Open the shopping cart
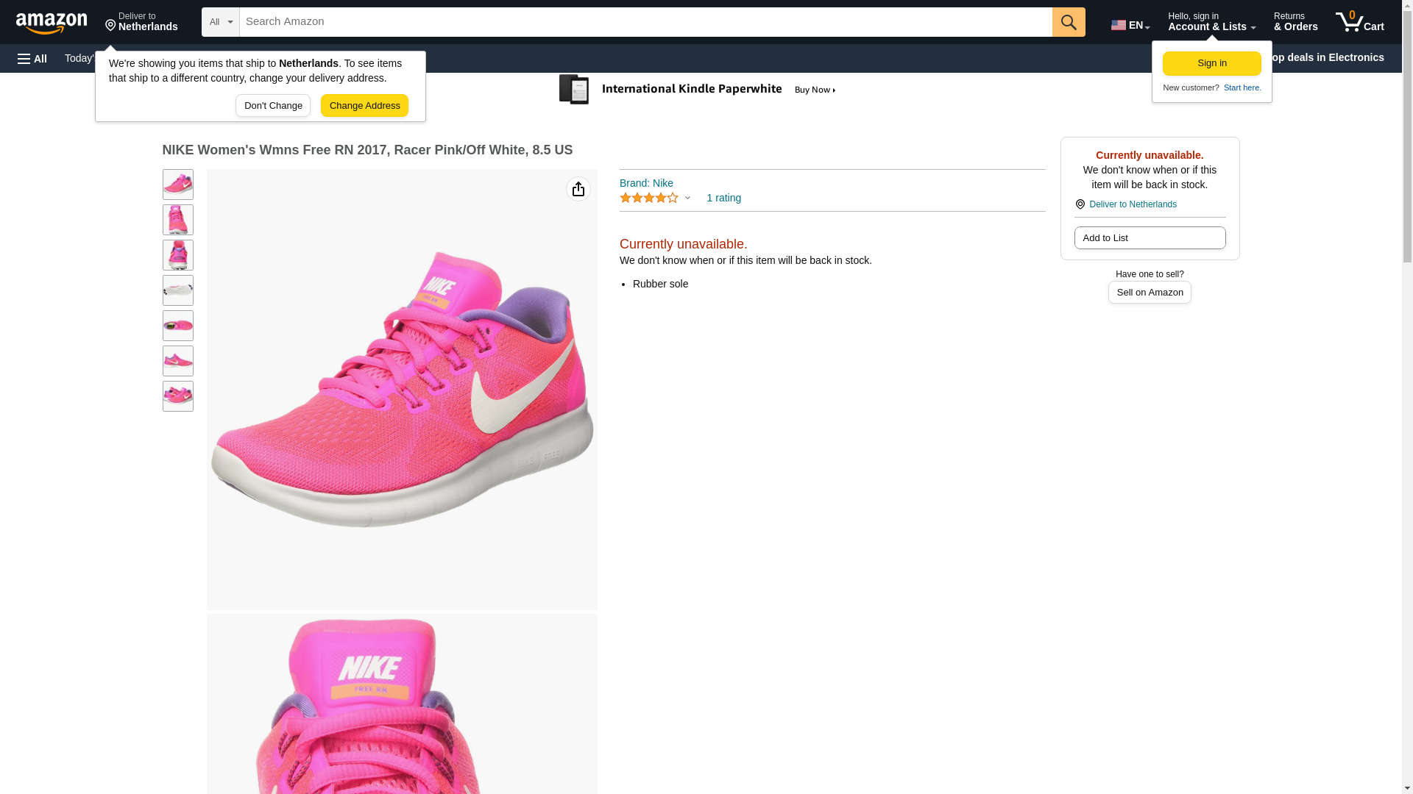Screen dimensions: 1413x794 (x=1359, y=22)
